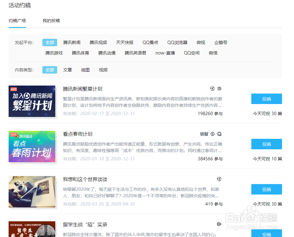Select 全部 under 内容类型 filter
The width and height of the screenshot is (294, 237).
(x=50, y=70)
